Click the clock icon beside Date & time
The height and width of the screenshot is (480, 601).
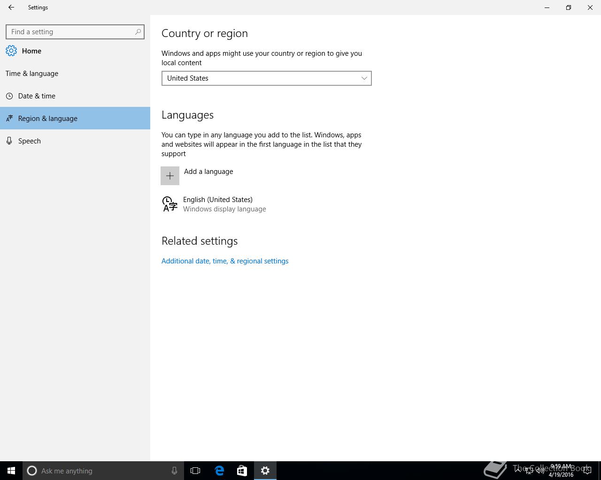[9, 96]
